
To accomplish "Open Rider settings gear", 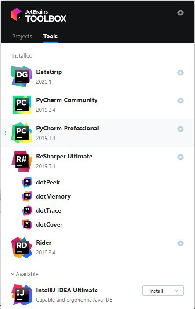I will click(180, 243).
